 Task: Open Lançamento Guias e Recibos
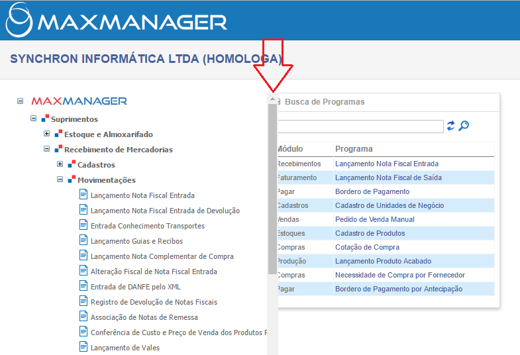click(x=136, y=241)
